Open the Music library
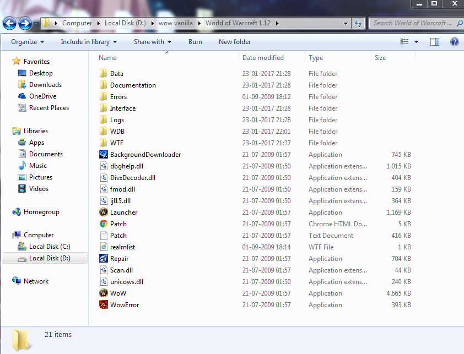Viewport: 464px width, 354px height. point(37,166)
